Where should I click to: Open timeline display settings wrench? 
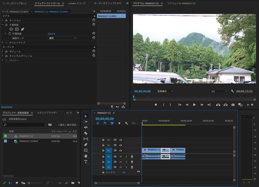[x=126, y=123]
